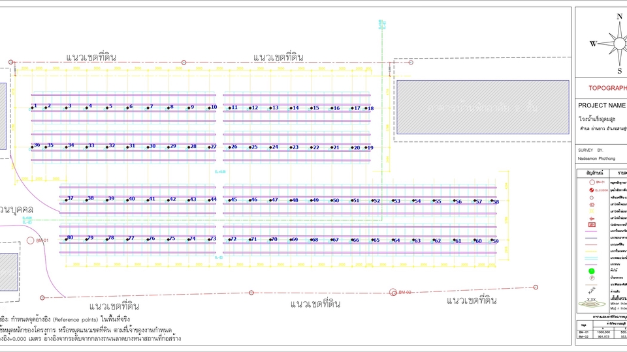
Task: Click survey point number 18
Action: pyautogui.click(x=368, y=108)
